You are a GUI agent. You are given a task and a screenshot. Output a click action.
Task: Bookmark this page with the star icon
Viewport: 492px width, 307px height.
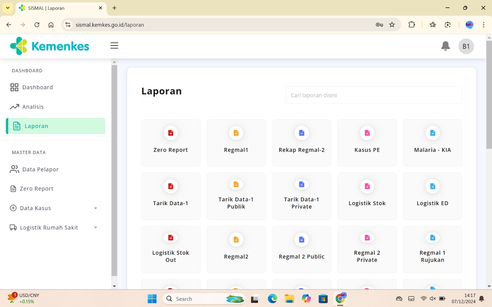tap(392, 25)
